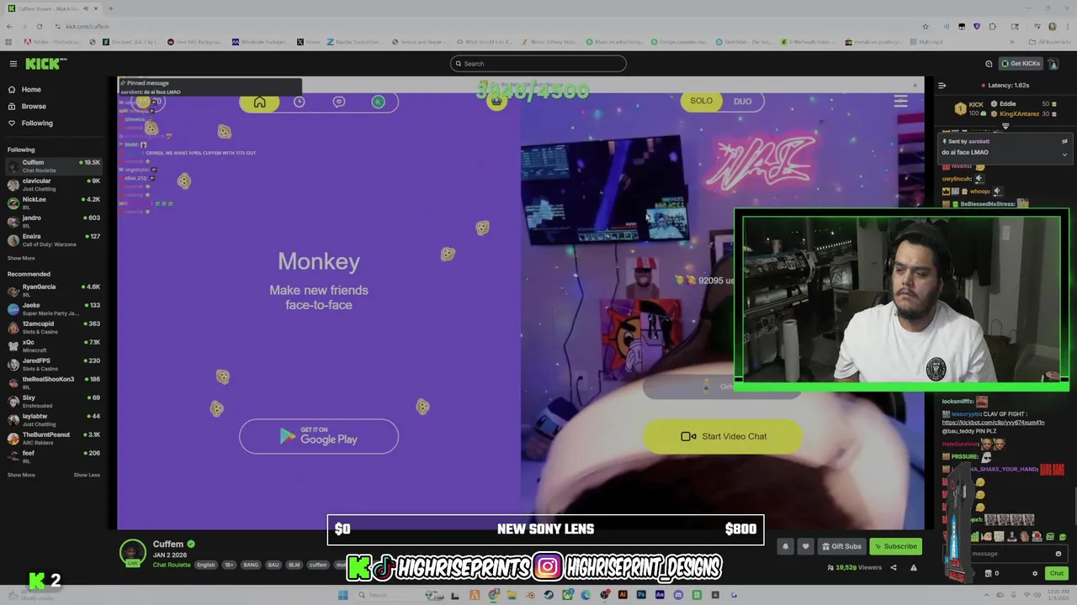Send message with Chat button

point(1056,573)
